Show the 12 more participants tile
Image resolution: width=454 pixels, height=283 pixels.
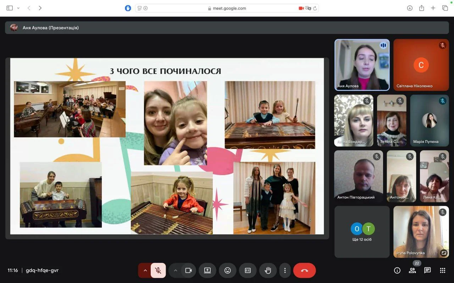(x=362, y=232)
